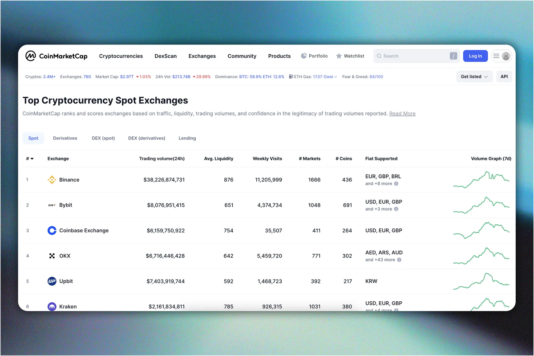This screenshot has width=534, height=356.
Task: Sort by Weekly Visits column header
Action: pyautogui.click(x=267, y=159)
